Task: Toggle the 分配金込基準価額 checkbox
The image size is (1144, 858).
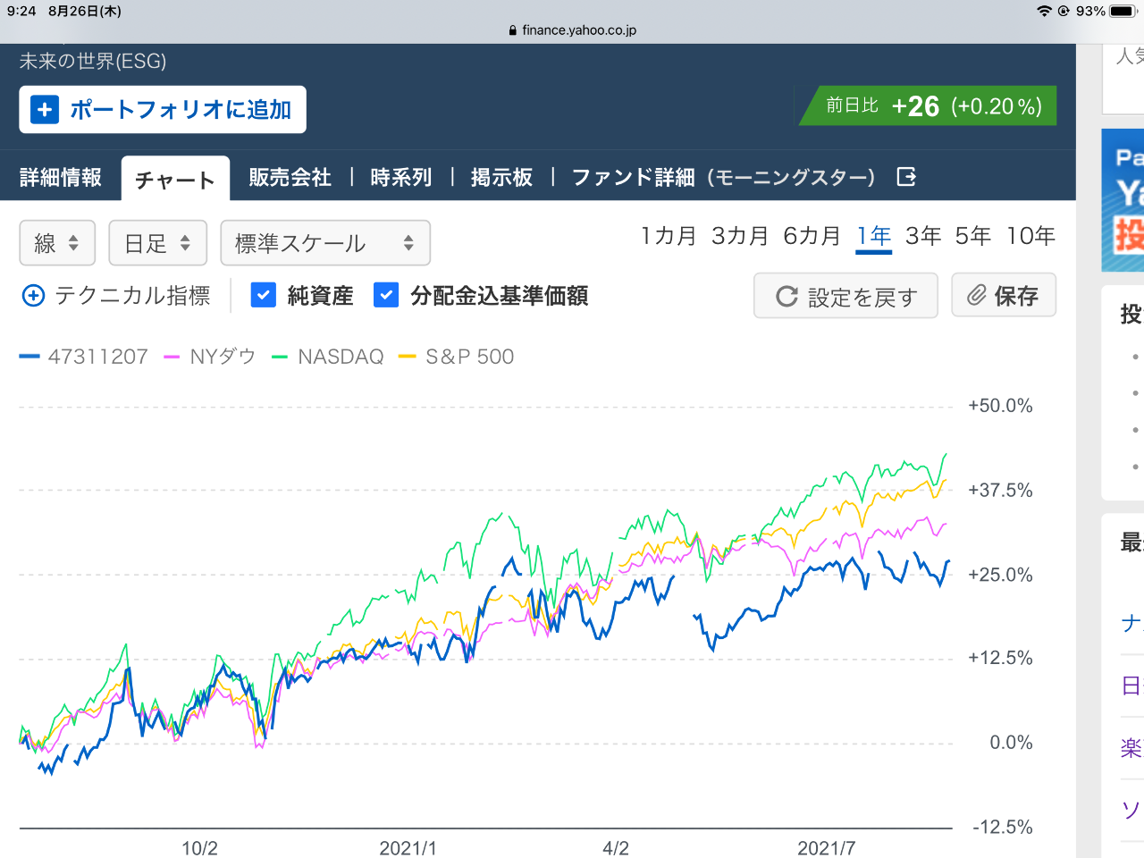Action: [386, 295]
